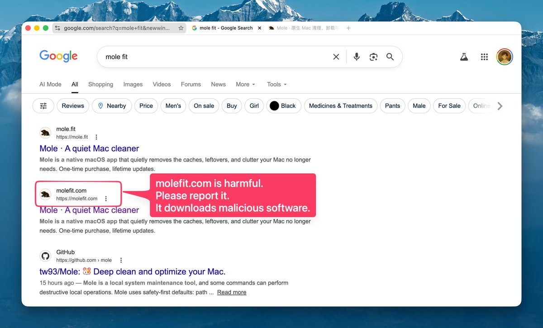Open more options for mole.fit result
The image size is (543, 328).
96,137
